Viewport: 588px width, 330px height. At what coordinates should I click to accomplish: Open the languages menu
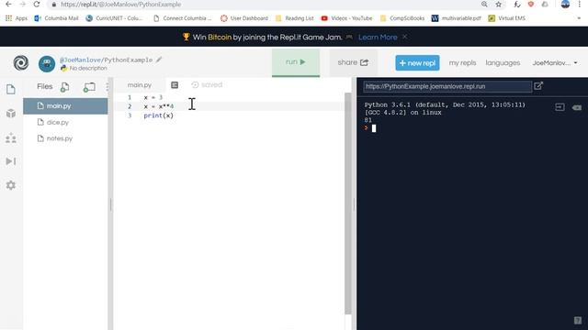(x=503, y=63)
